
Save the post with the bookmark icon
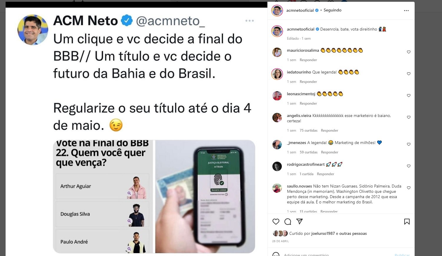click(x=407, y=222)
